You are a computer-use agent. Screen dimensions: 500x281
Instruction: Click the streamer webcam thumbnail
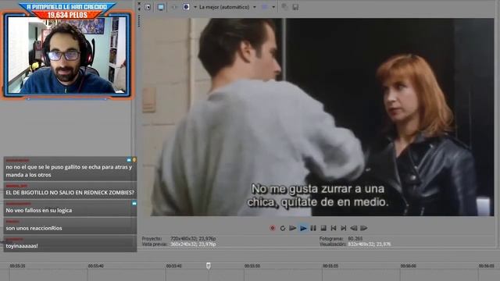[67, 55]
